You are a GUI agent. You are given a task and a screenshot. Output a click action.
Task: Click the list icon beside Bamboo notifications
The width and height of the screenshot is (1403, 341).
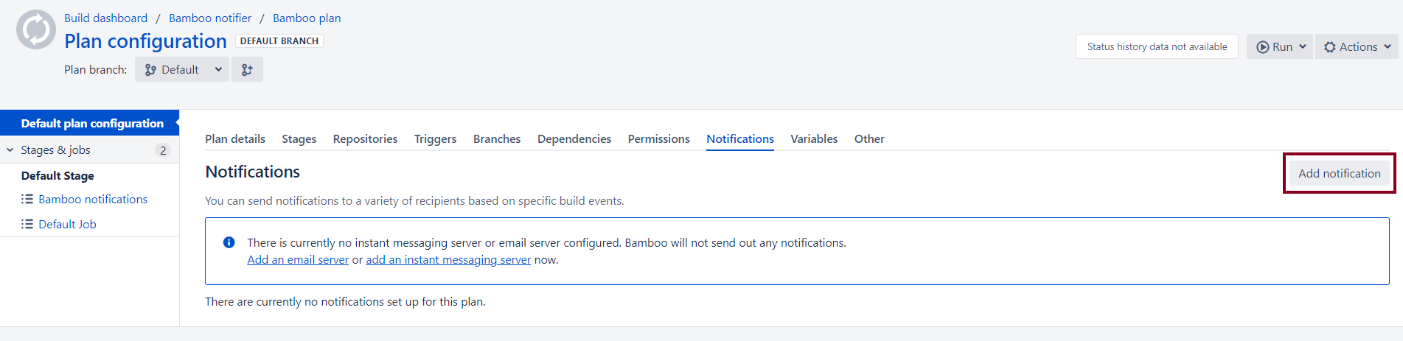click(x=27, y=199)
